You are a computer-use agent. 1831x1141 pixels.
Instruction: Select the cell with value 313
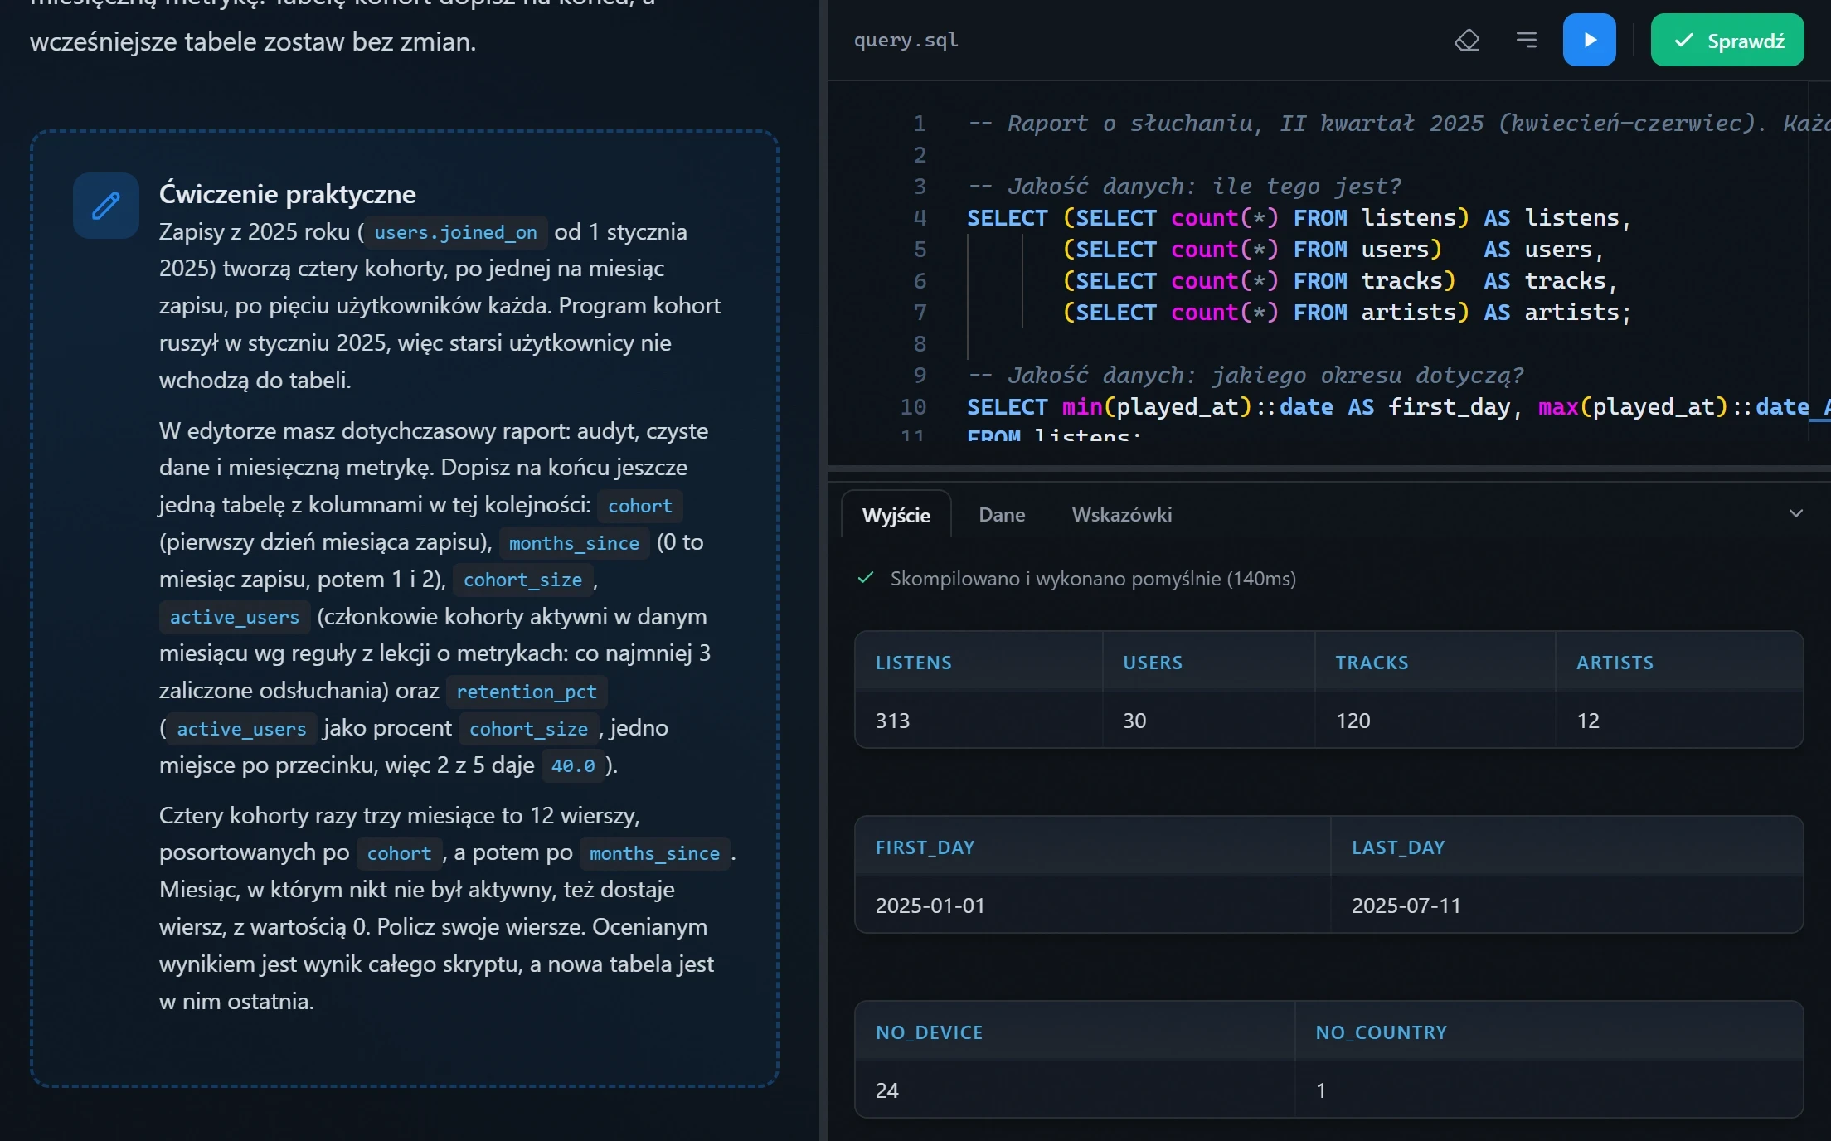click(979, 720)
